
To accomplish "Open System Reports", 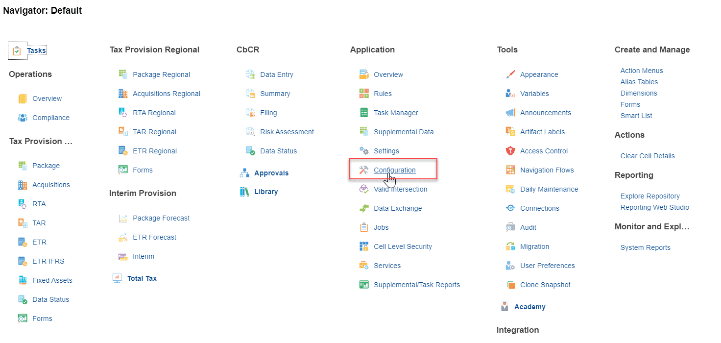I will pyautogui.click(x=646, y=247).
